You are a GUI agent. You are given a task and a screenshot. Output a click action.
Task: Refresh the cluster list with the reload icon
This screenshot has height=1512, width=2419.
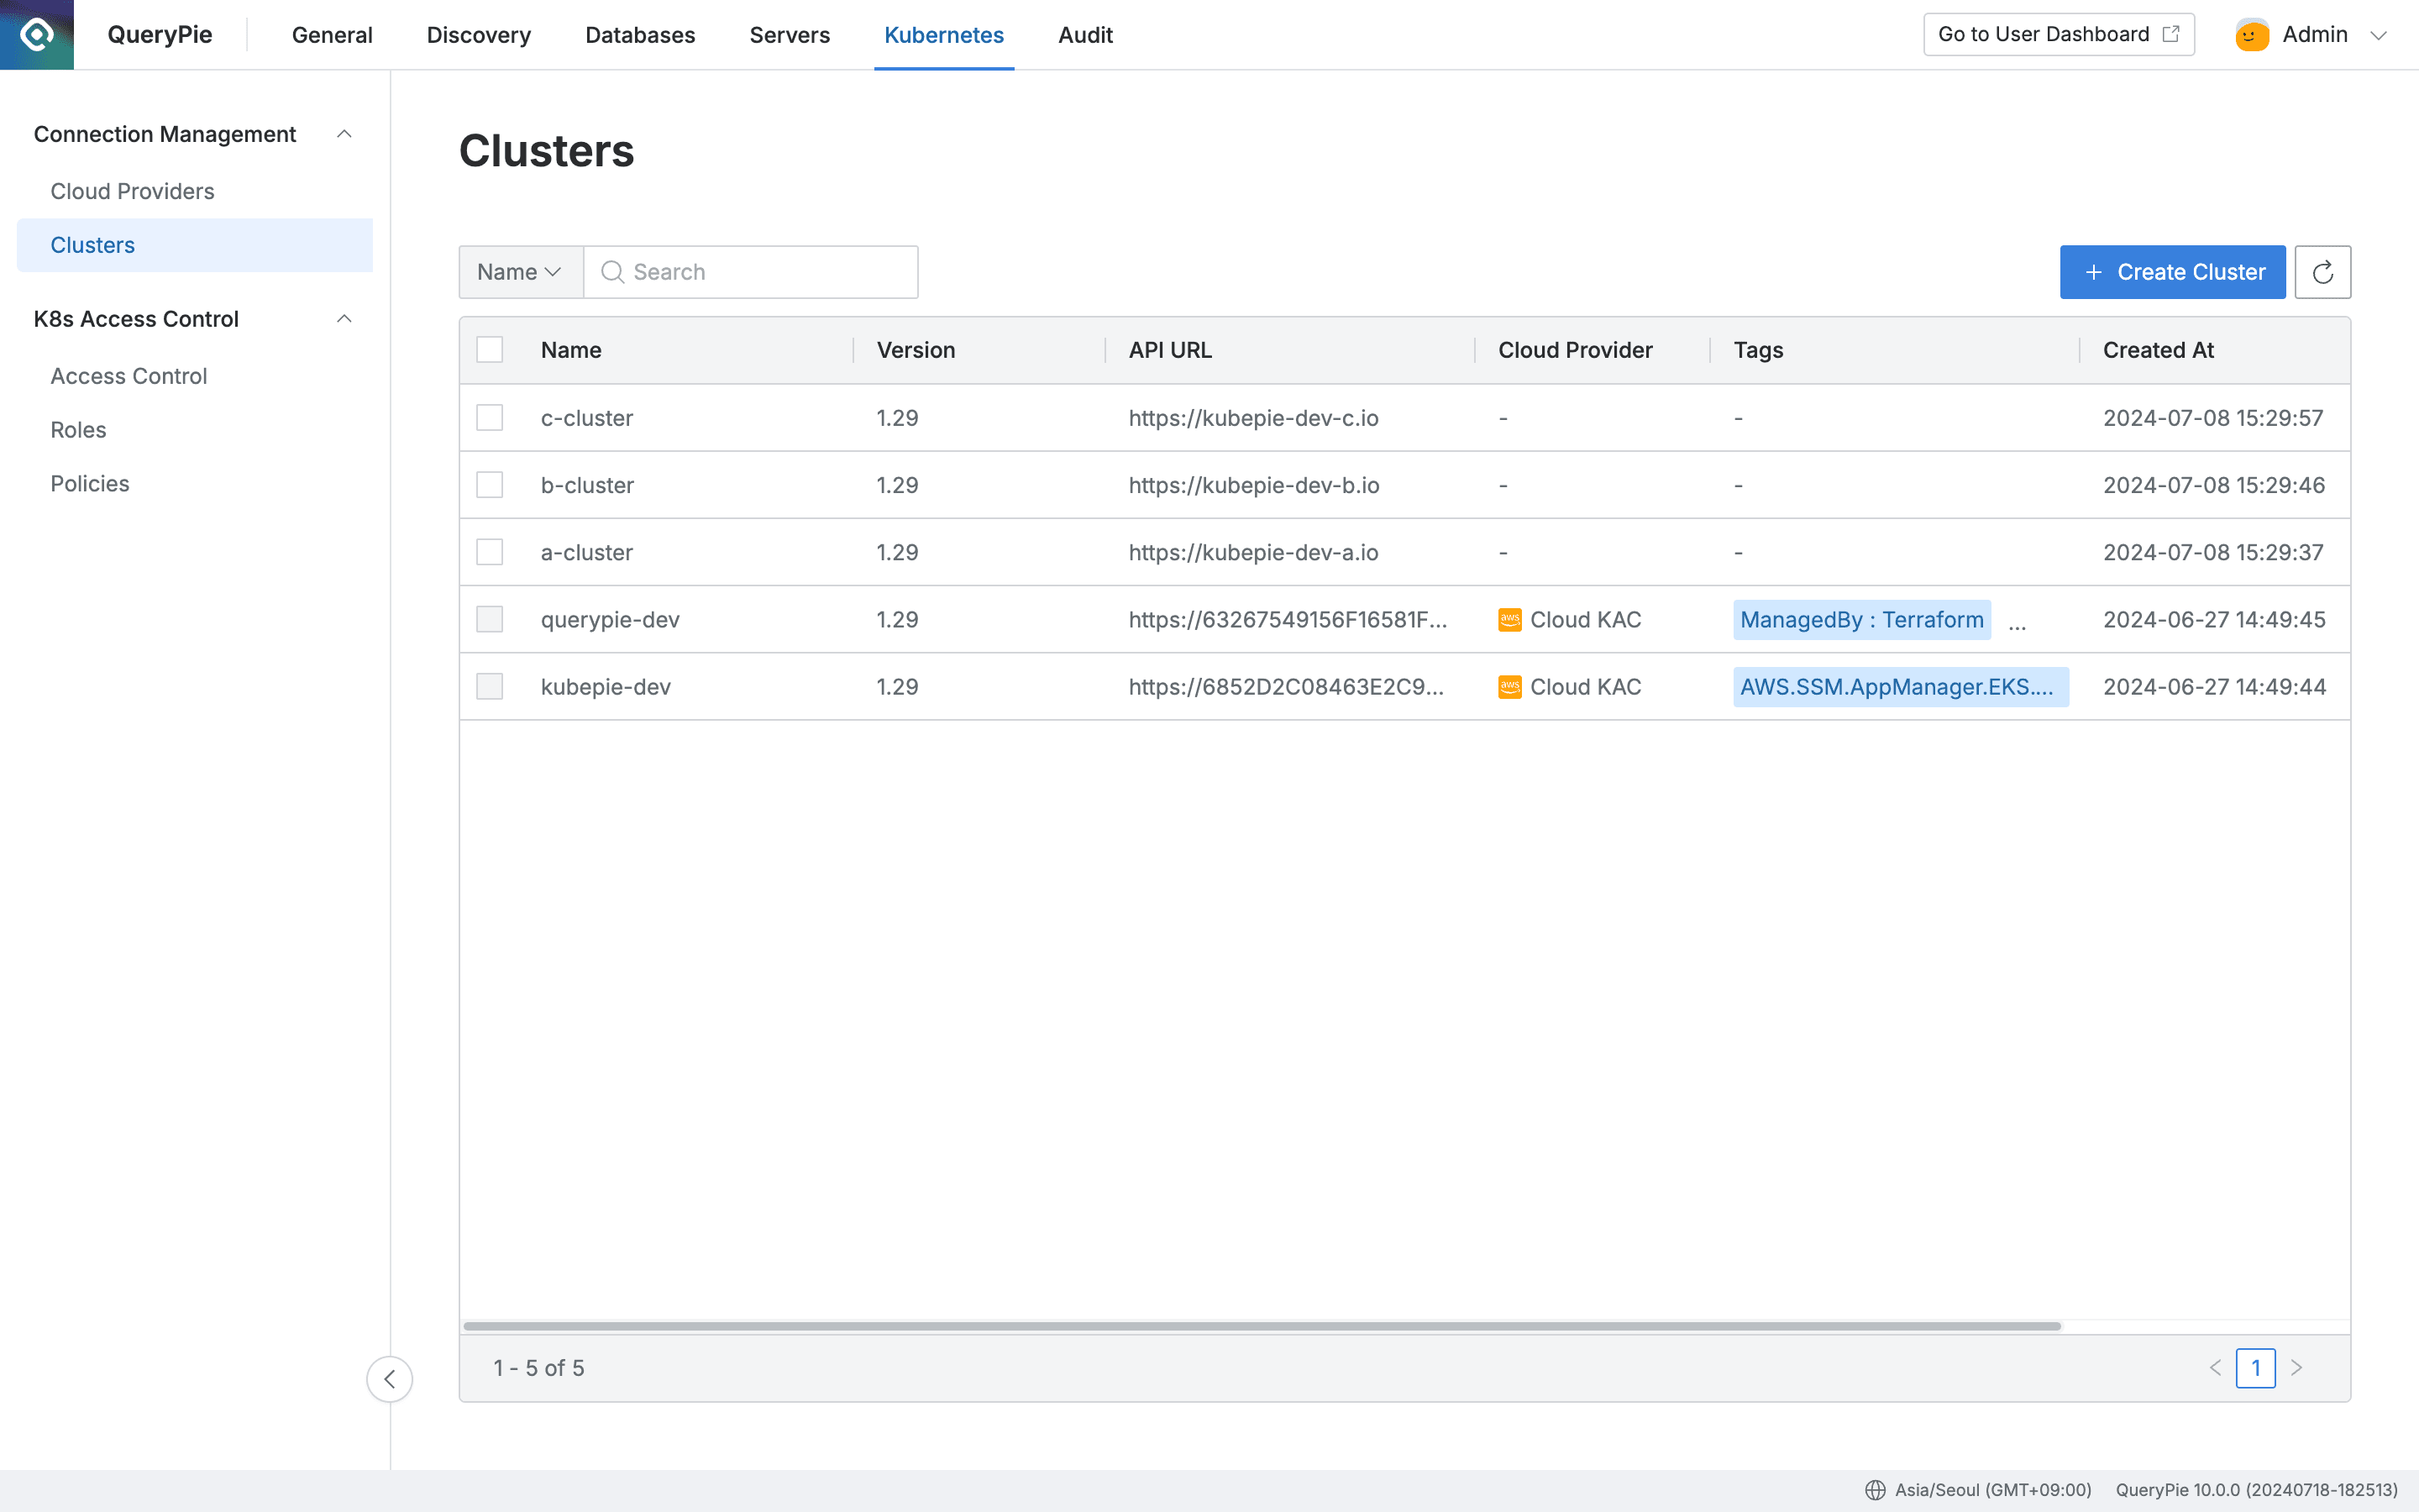(x=2323, y=271)
